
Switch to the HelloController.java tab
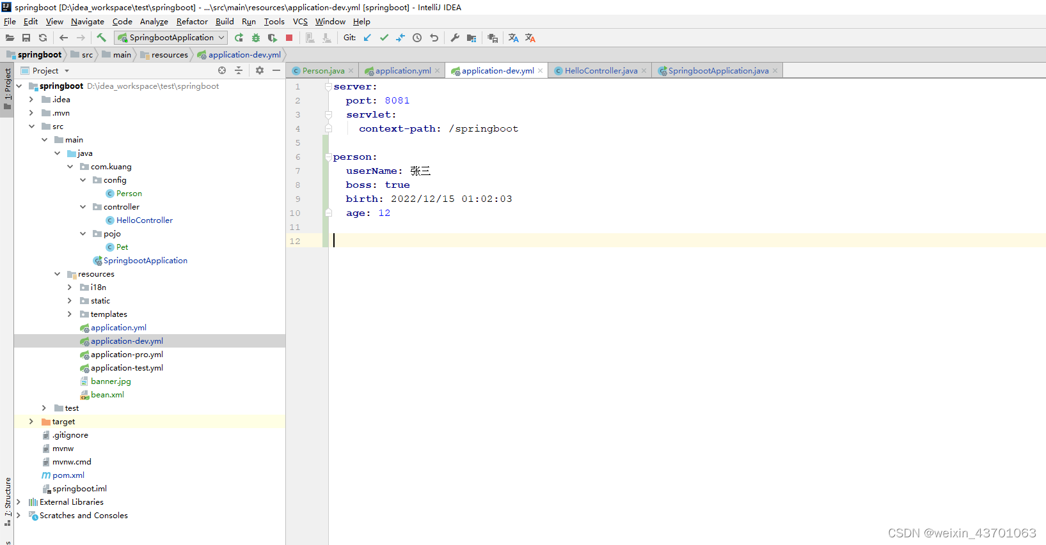pos(601,71)
